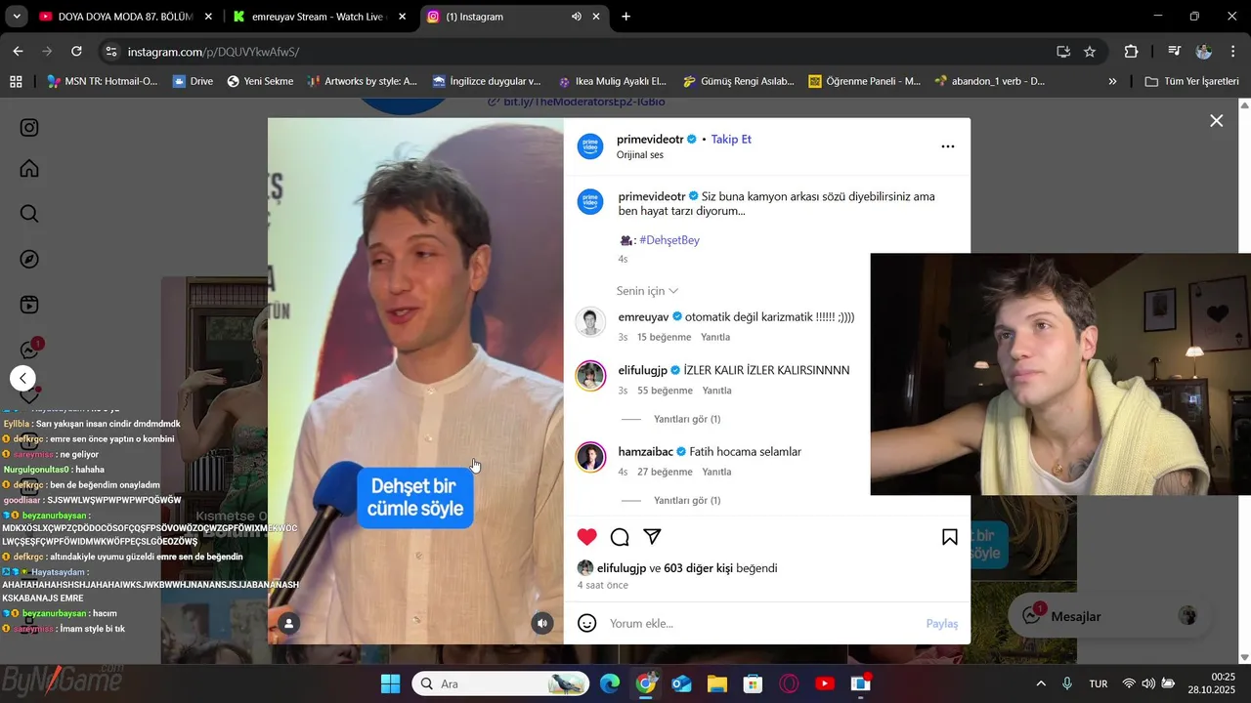Open tab search dropdown arrow

pos(17,17)
